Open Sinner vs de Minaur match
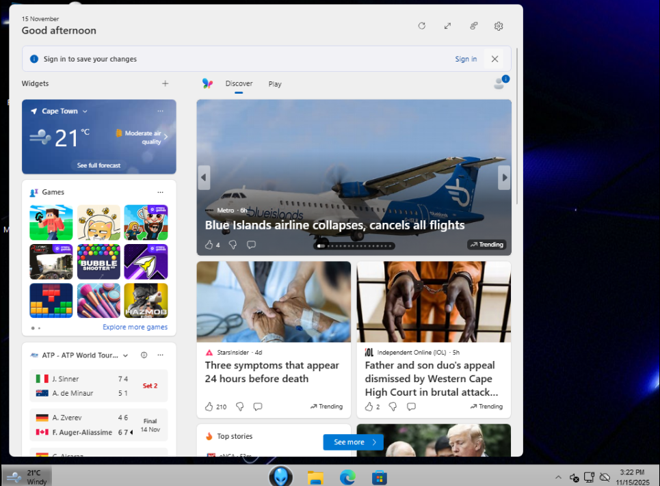660x486 pixels. 98,386
